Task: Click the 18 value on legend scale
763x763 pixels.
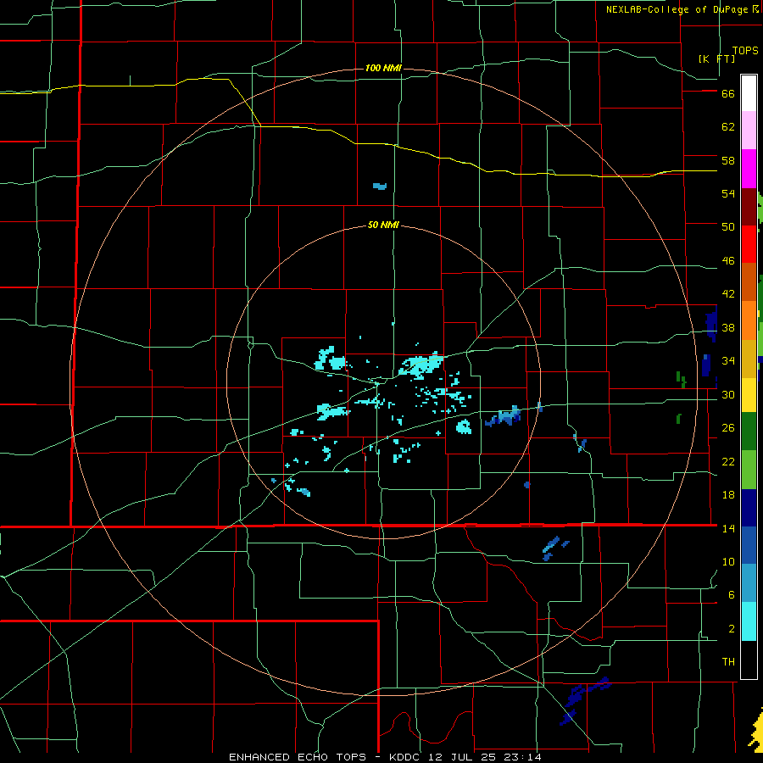Action: click(728, 495)
